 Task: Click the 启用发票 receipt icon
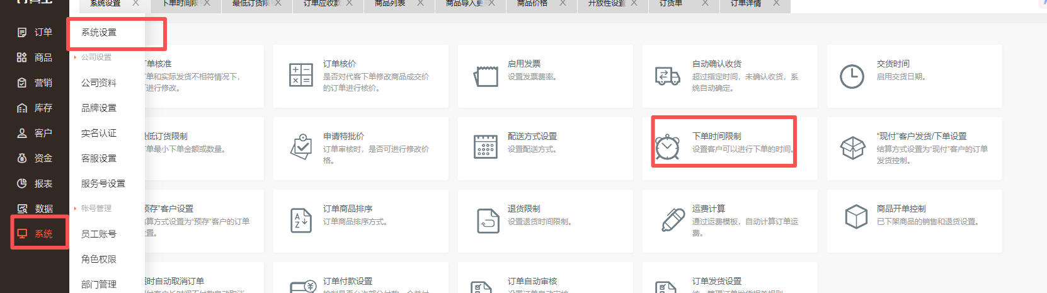click(x=486, y=76)
